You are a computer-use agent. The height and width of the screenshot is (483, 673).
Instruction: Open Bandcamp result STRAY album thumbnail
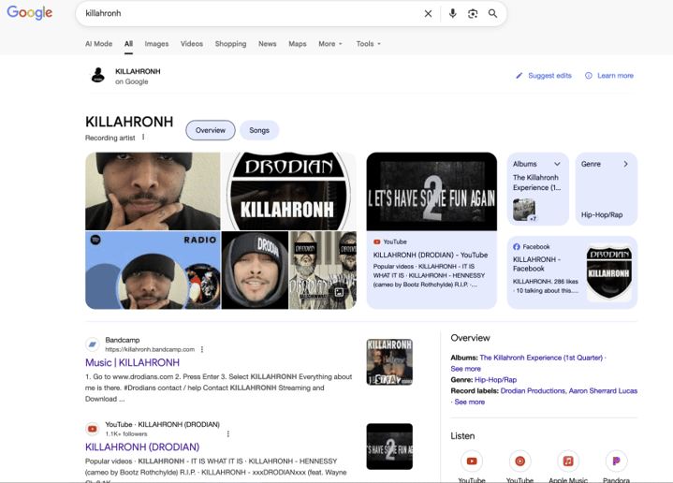tap(389, 362)
